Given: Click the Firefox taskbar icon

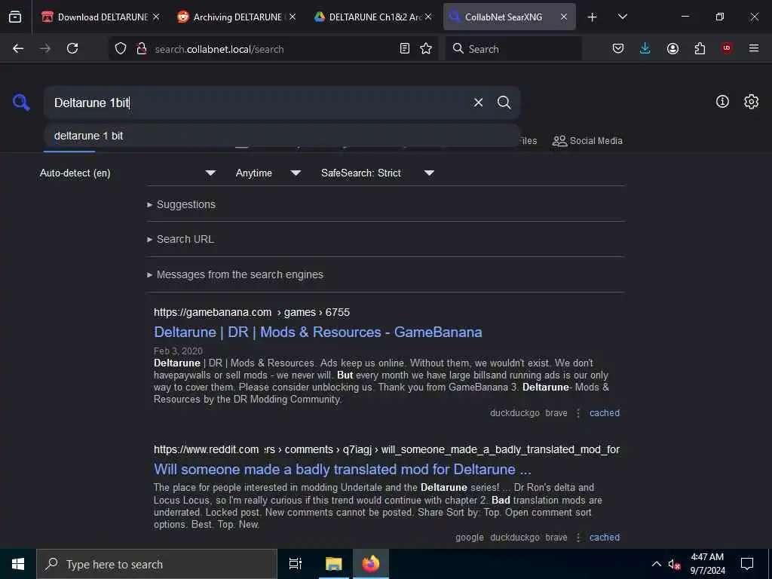Looking at the screenshot, I should [371, 564].
